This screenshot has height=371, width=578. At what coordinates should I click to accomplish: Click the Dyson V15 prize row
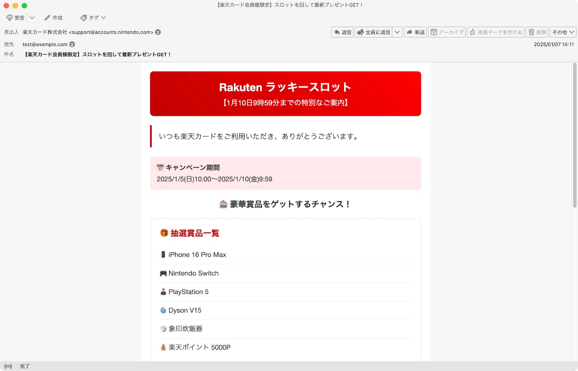[285, 310]
